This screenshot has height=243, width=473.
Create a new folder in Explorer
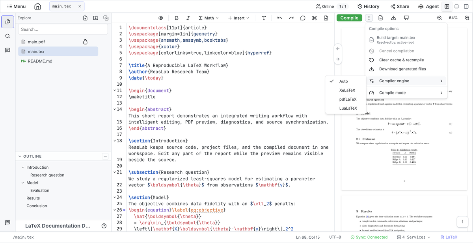click(x=95, y=18)
